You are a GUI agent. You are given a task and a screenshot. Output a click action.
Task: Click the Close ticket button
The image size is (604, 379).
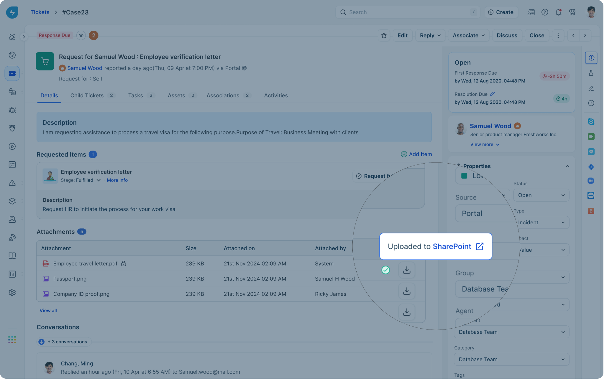(x=536, y=35)
